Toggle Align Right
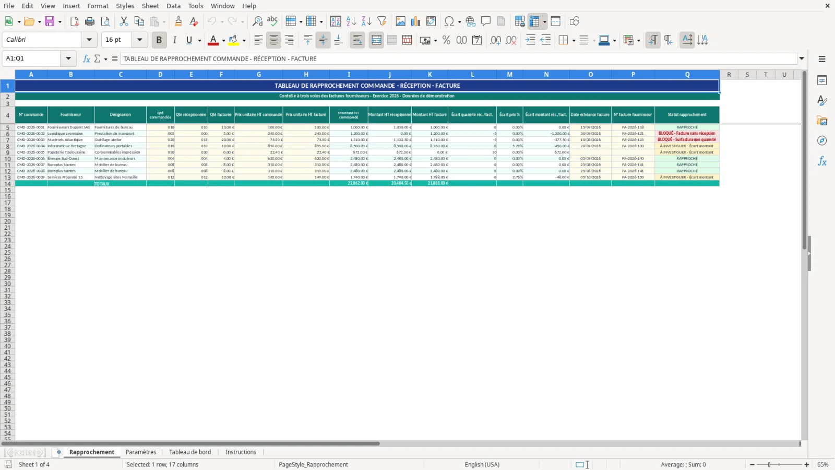 pyautogui.click(x=289, y=40)
